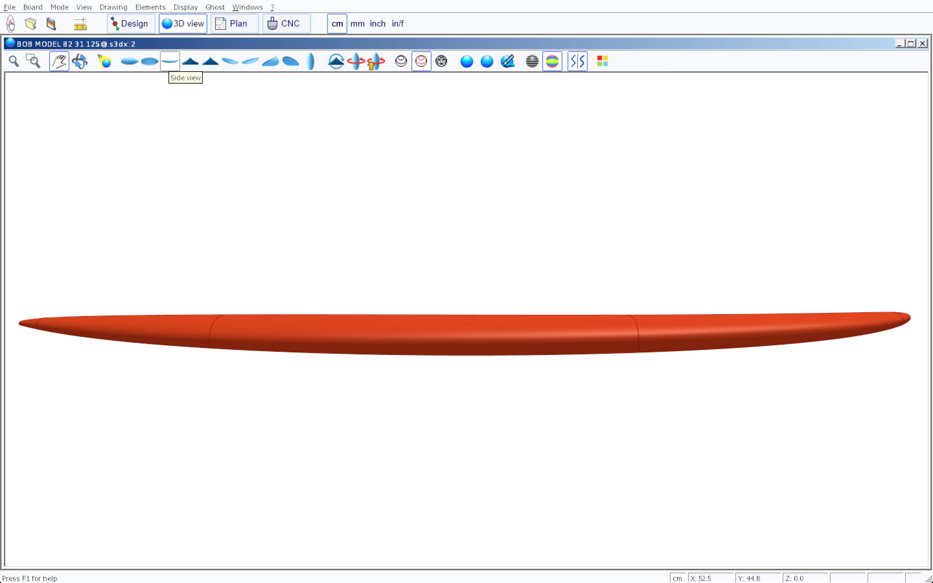Screen dimensions: 933x583
Task: Click the Side view toolbar icon
Action: 170,61
